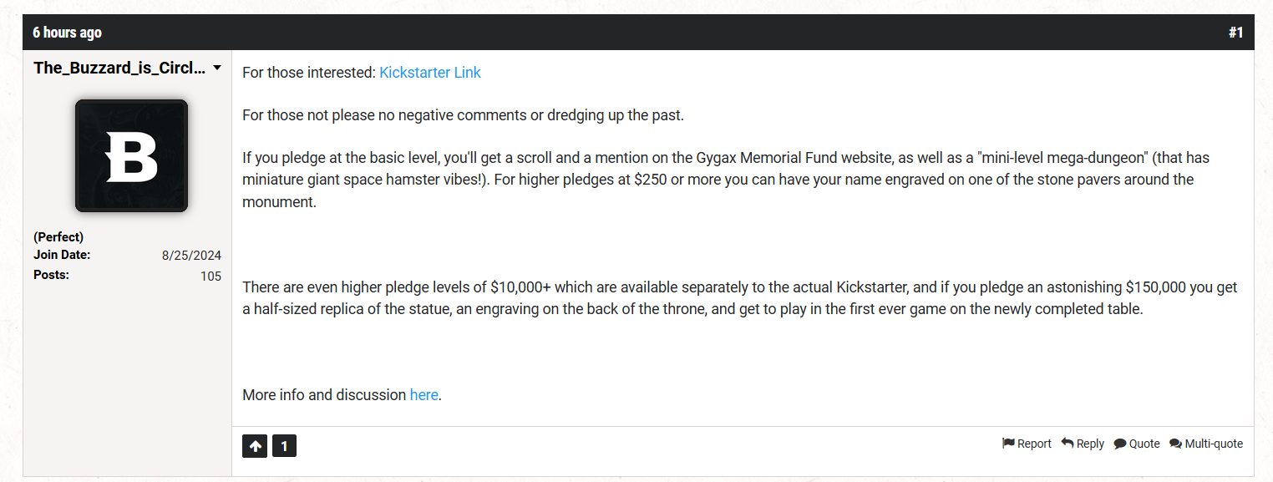Click the Reply arrow icon
The width and height of the screenshot is (1273, 482).
point(1068,444)
